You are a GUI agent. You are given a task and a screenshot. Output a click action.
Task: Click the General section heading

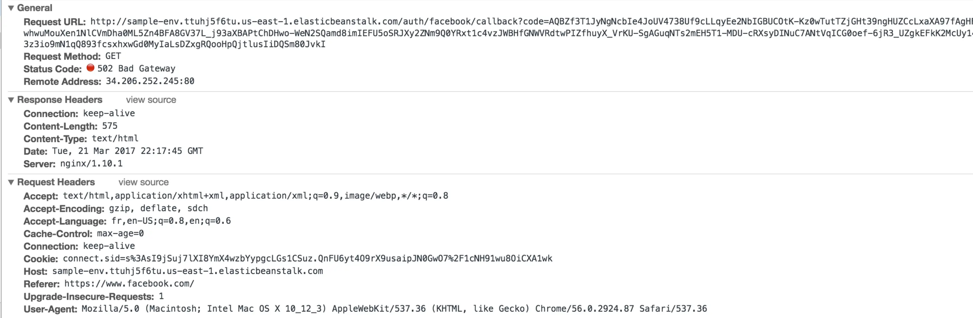click(x=34, y=8)
